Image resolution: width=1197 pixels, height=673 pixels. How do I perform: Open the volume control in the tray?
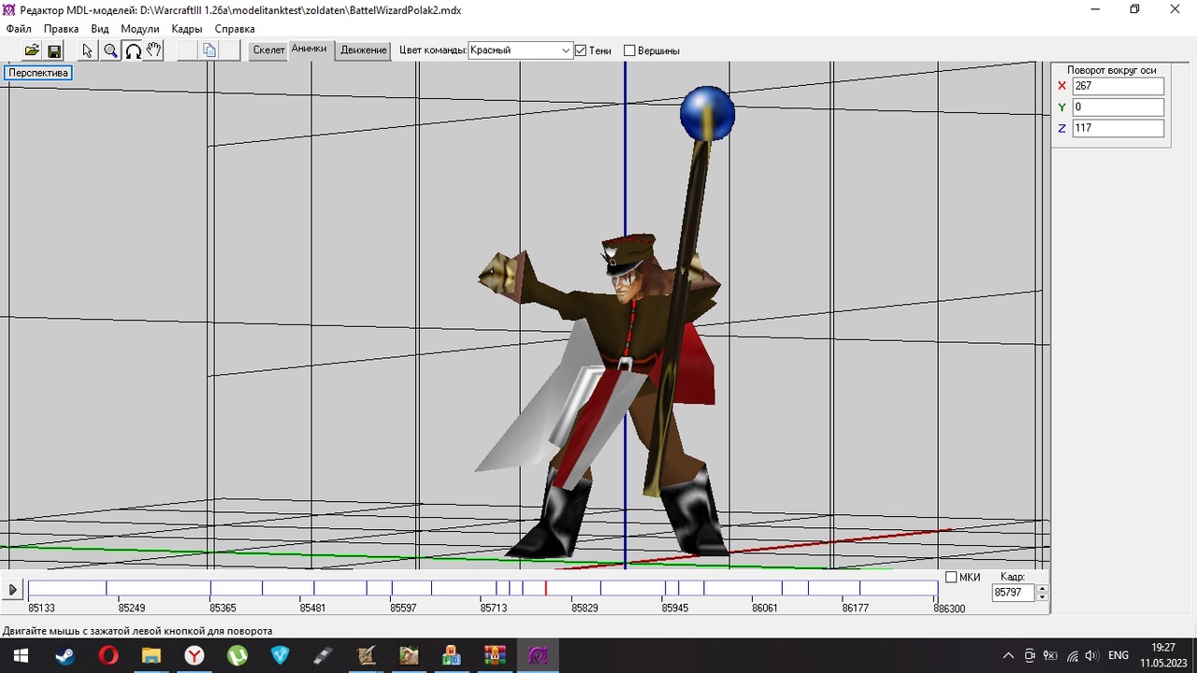tap(1090, 655)
